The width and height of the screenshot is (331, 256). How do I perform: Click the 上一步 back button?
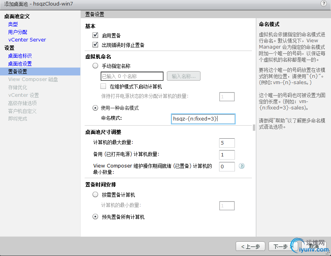click(x=250, y=246)
